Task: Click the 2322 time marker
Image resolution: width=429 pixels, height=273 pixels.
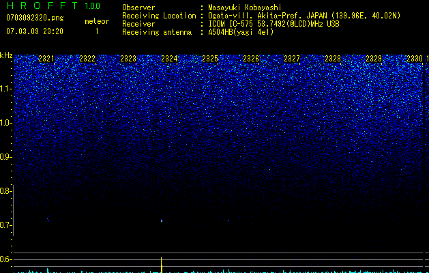Action: click(87, 59)
